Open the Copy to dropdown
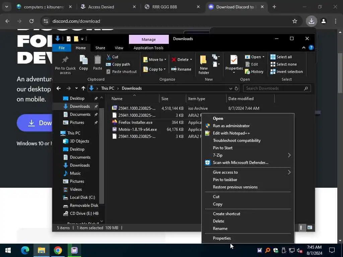This screenshot has width=343, height=257. 154,69
